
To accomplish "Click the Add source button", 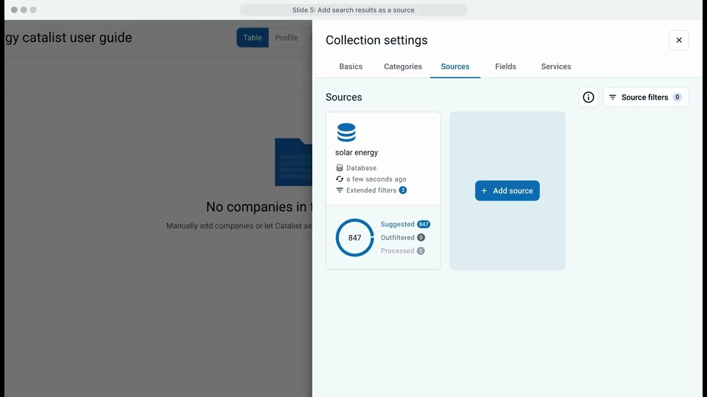I will (507, 191).
